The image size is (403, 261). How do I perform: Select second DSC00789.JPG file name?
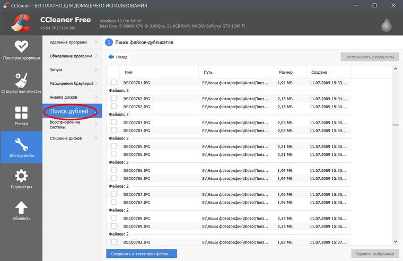pos(137,227)
